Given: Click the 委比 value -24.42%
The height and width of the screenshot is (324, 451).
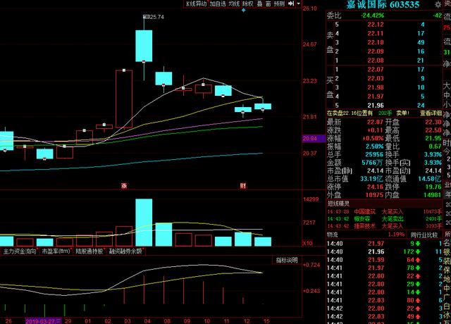Looking at the screenshot, I should pos(373,15).
